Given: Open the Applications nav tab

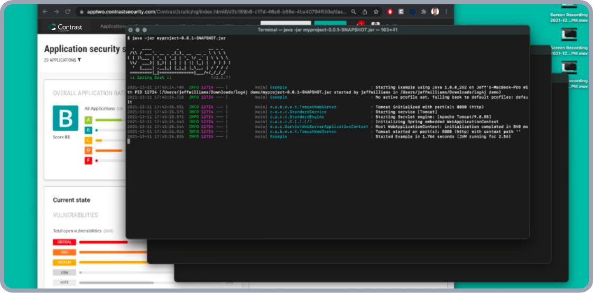Looking at the screenshot, I should 113,26.
